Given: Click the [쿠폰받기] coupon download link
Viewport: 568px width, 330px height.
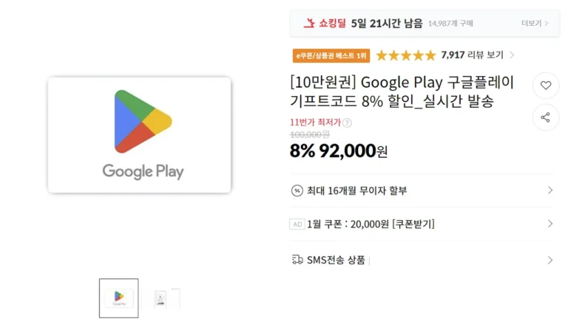Looking at the screenshot, I should pyautogui.click(x=413, y=224).
